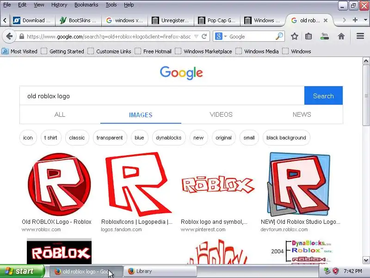
Task: Open the Edit menu
Action: [22, 5]
